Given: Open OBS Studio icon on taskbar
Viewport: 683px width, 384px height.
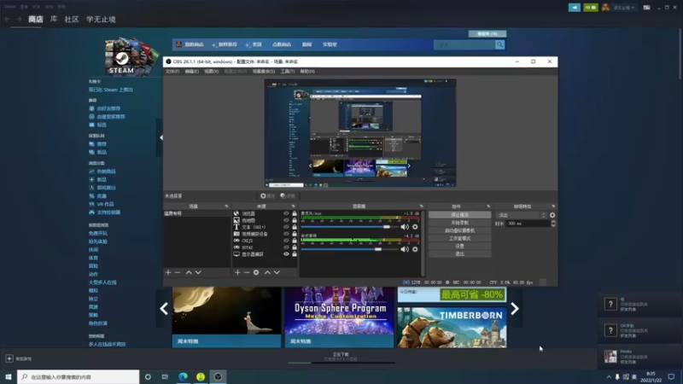Looking at the screenshot, I should coord(218,376).
